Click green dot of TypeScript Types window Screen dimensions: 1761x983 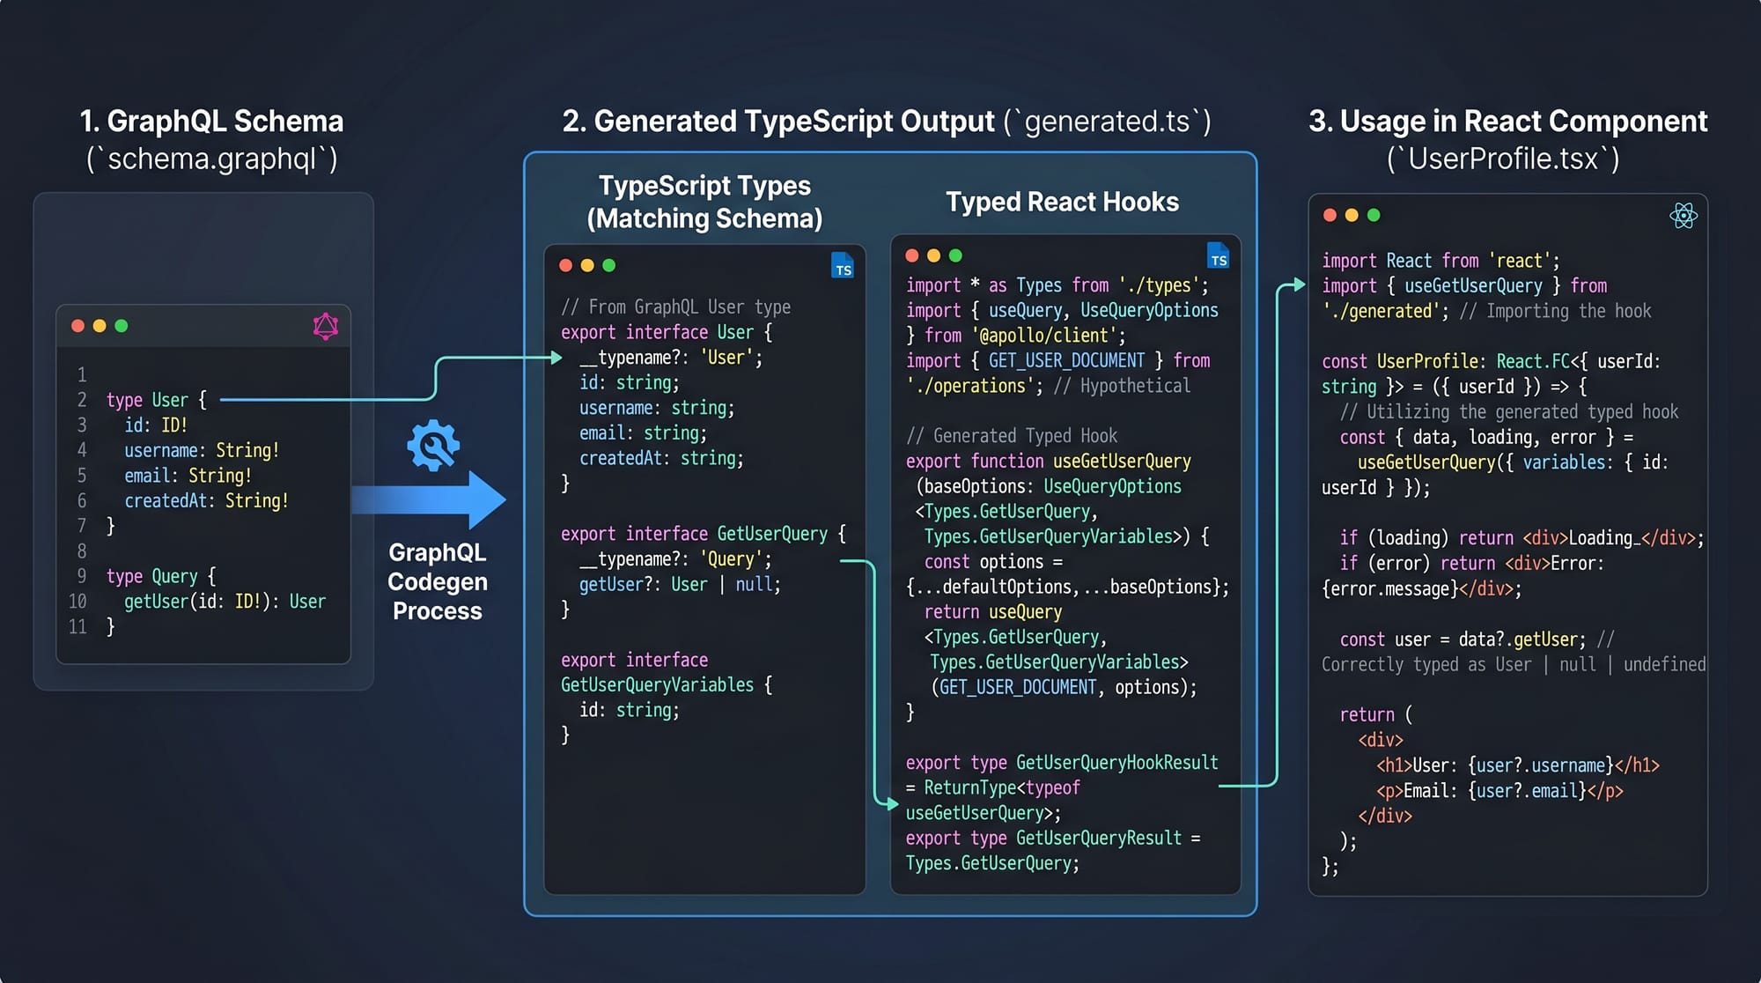(x=609, y=265)
